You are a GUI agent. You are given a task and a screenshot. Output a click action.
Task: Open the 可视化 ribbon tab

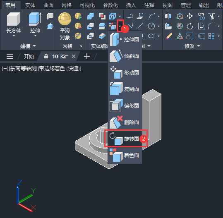tap(87, 5)
